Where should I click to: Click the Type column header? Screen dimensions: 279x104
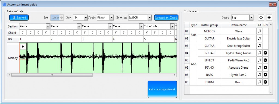click(x=194, y=25)
